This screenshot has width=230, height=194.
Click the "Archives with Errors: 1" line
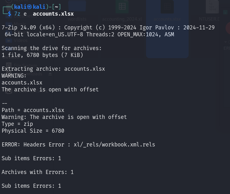point(38,172)
